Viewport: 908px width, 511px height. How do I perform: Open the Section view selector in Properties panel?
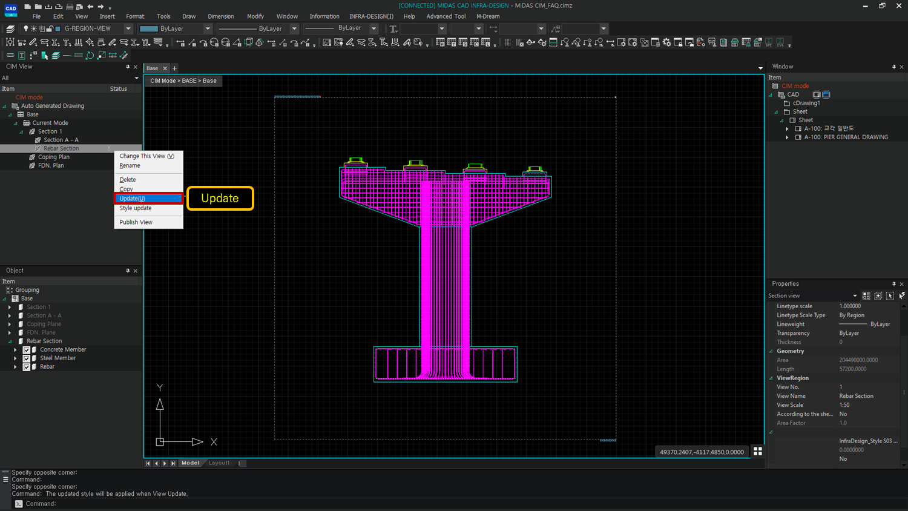click(855, 295)
